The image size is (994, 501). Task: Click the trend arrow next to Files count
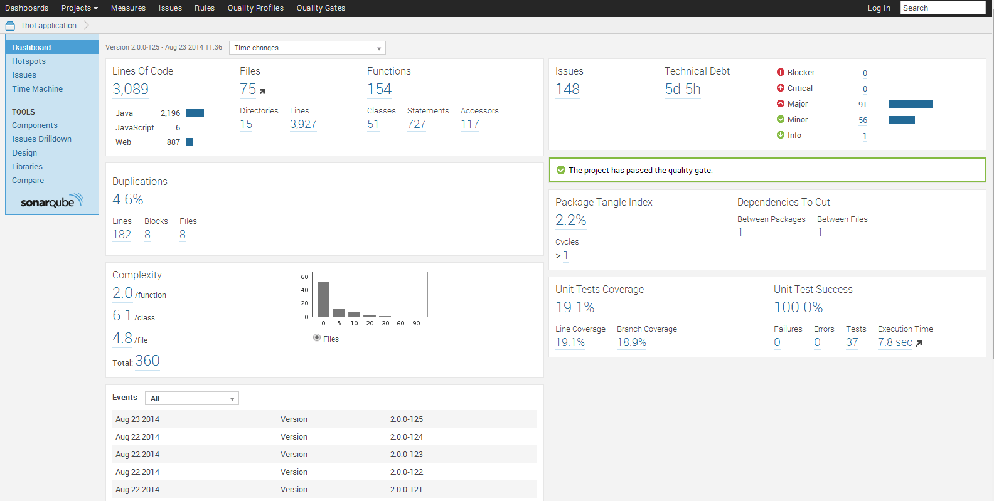(x=262, y=92)
